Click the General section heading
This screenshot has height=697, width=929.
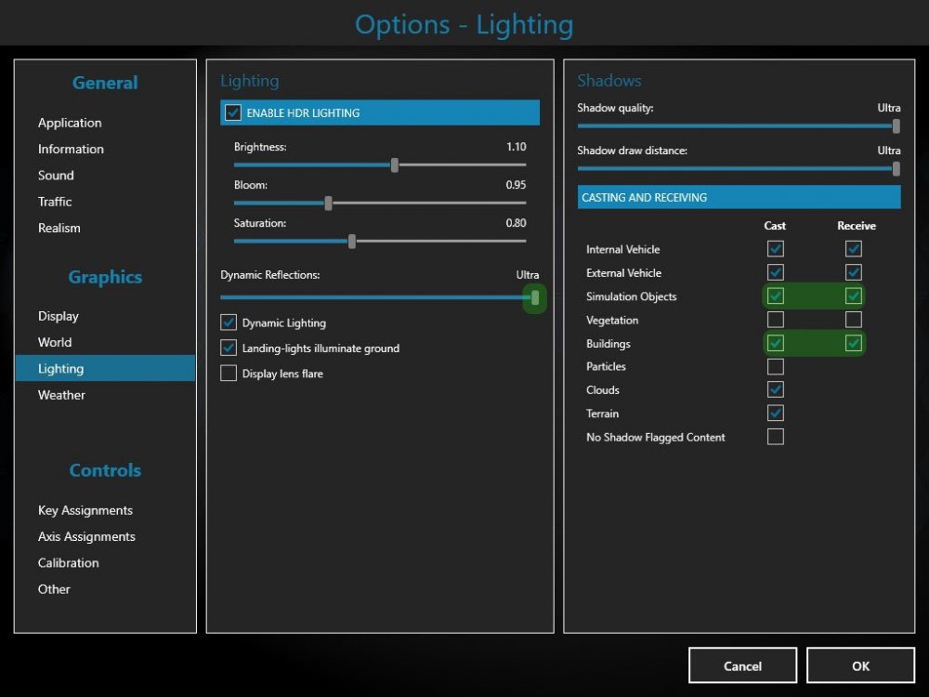[x=105, y=83]
